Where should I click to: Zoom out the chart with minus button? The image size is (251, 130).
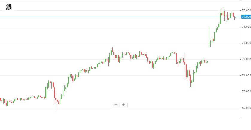[x=116, y=105]
